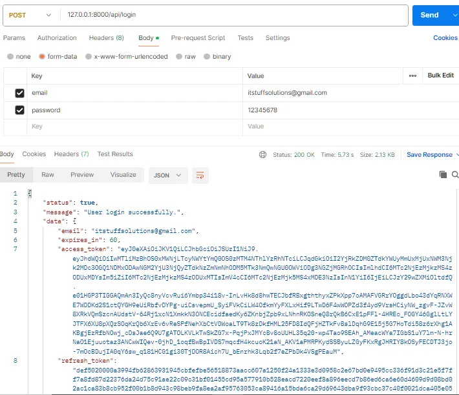Open the response Cookies tab
459x395 pixels.
pos(34,154)
